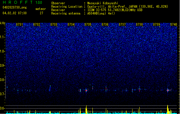
Task: Click the 0739 time marker
Action: point(157,25)
